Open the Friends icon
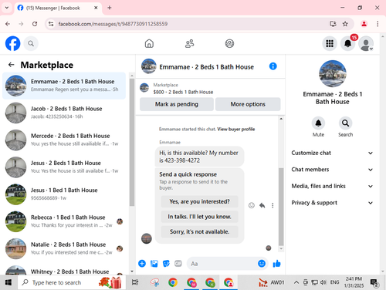386x290 pixels. click(x=189, y=43)
